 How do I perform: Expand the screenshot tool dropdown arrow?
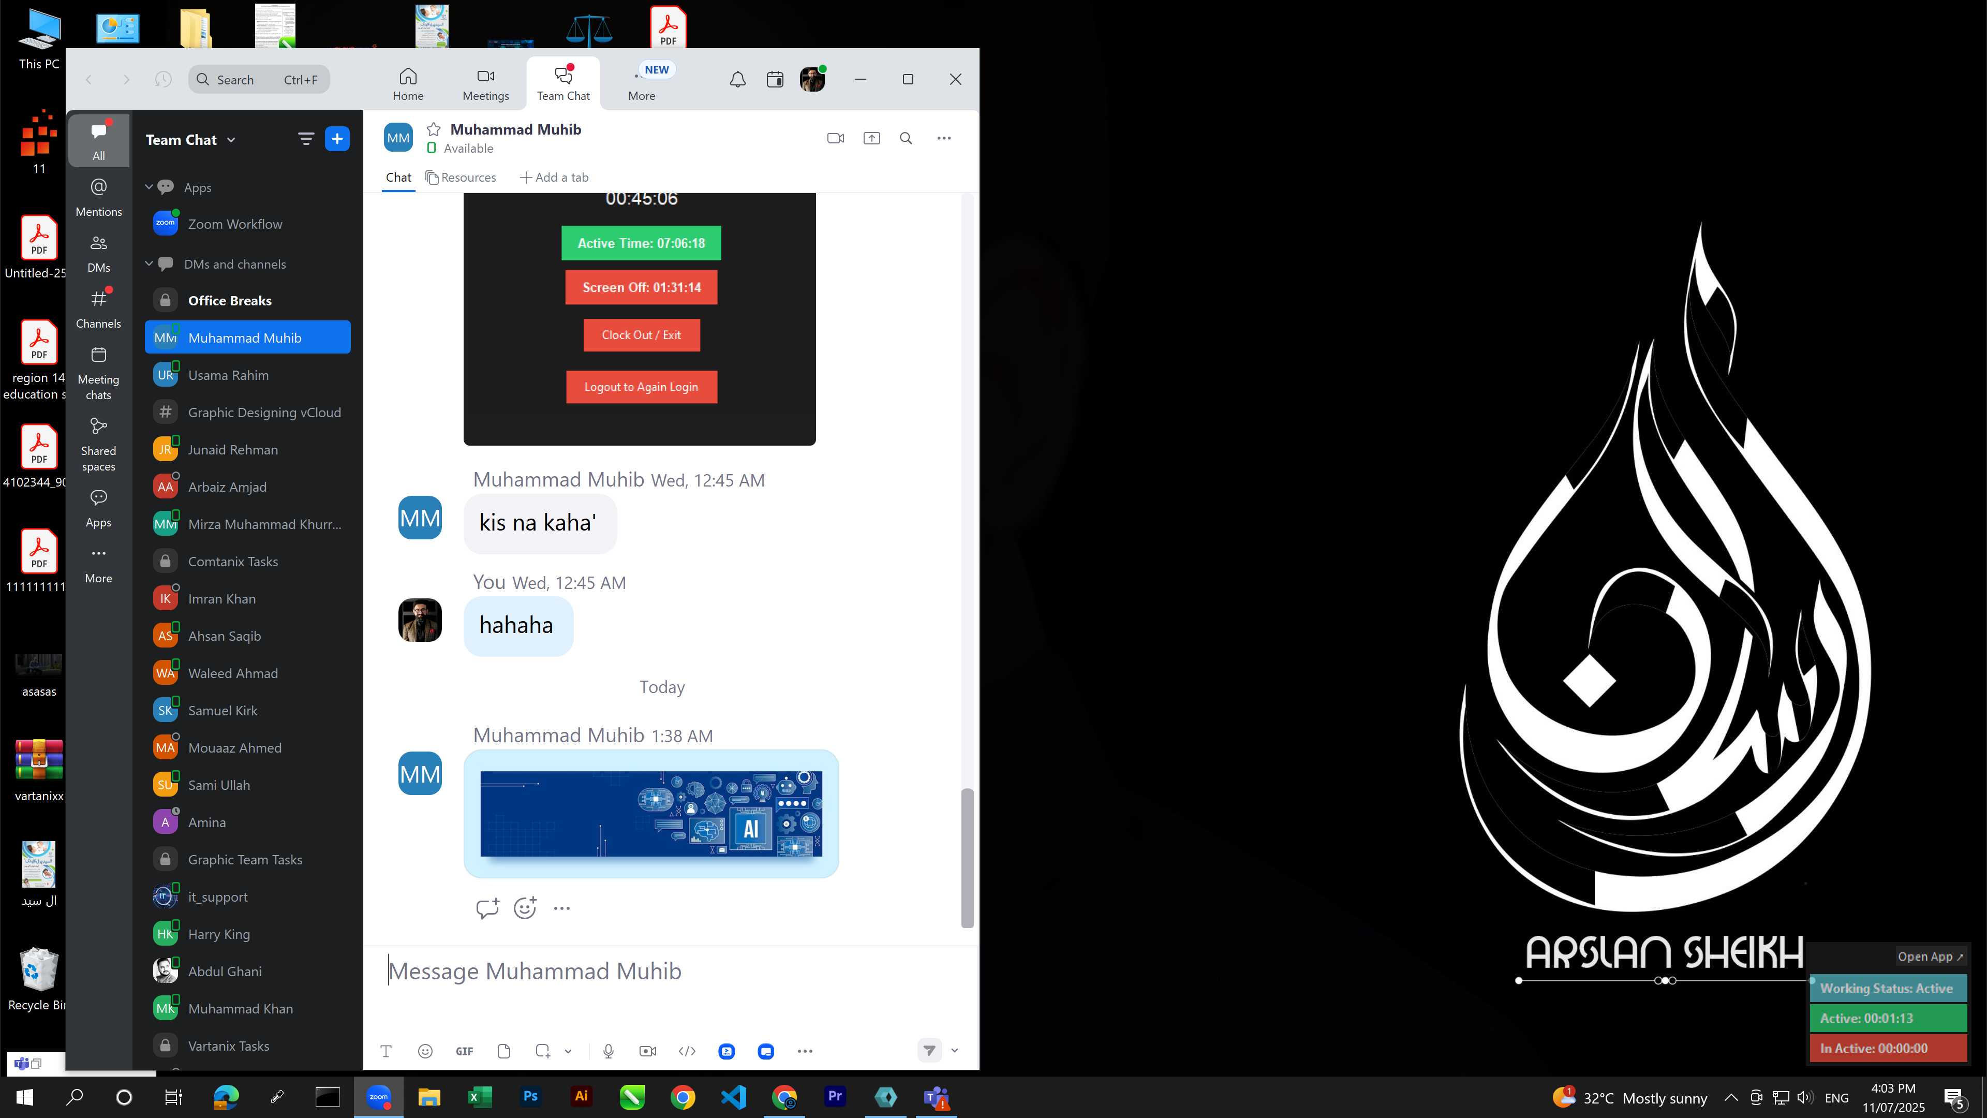[568, 1051]
